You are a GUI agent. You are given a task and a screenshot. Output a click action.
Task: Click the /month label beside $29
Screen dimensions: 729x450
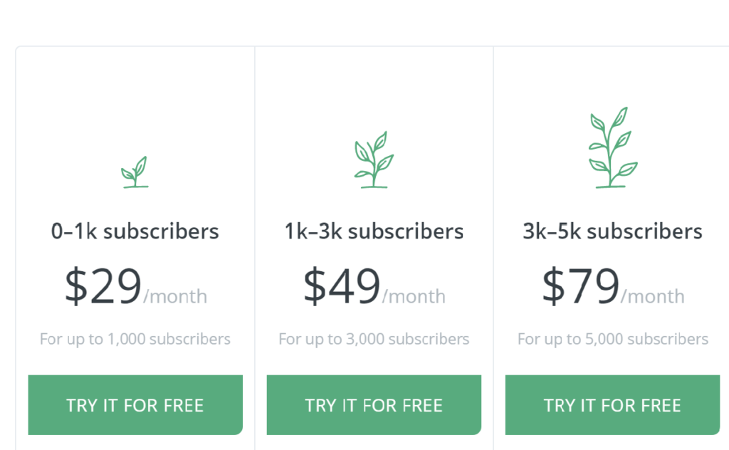point(175,297)
